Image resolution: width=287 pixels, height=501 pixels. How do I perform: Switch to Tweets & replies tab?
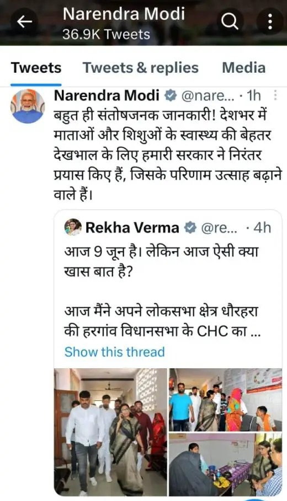coord(141,68)
